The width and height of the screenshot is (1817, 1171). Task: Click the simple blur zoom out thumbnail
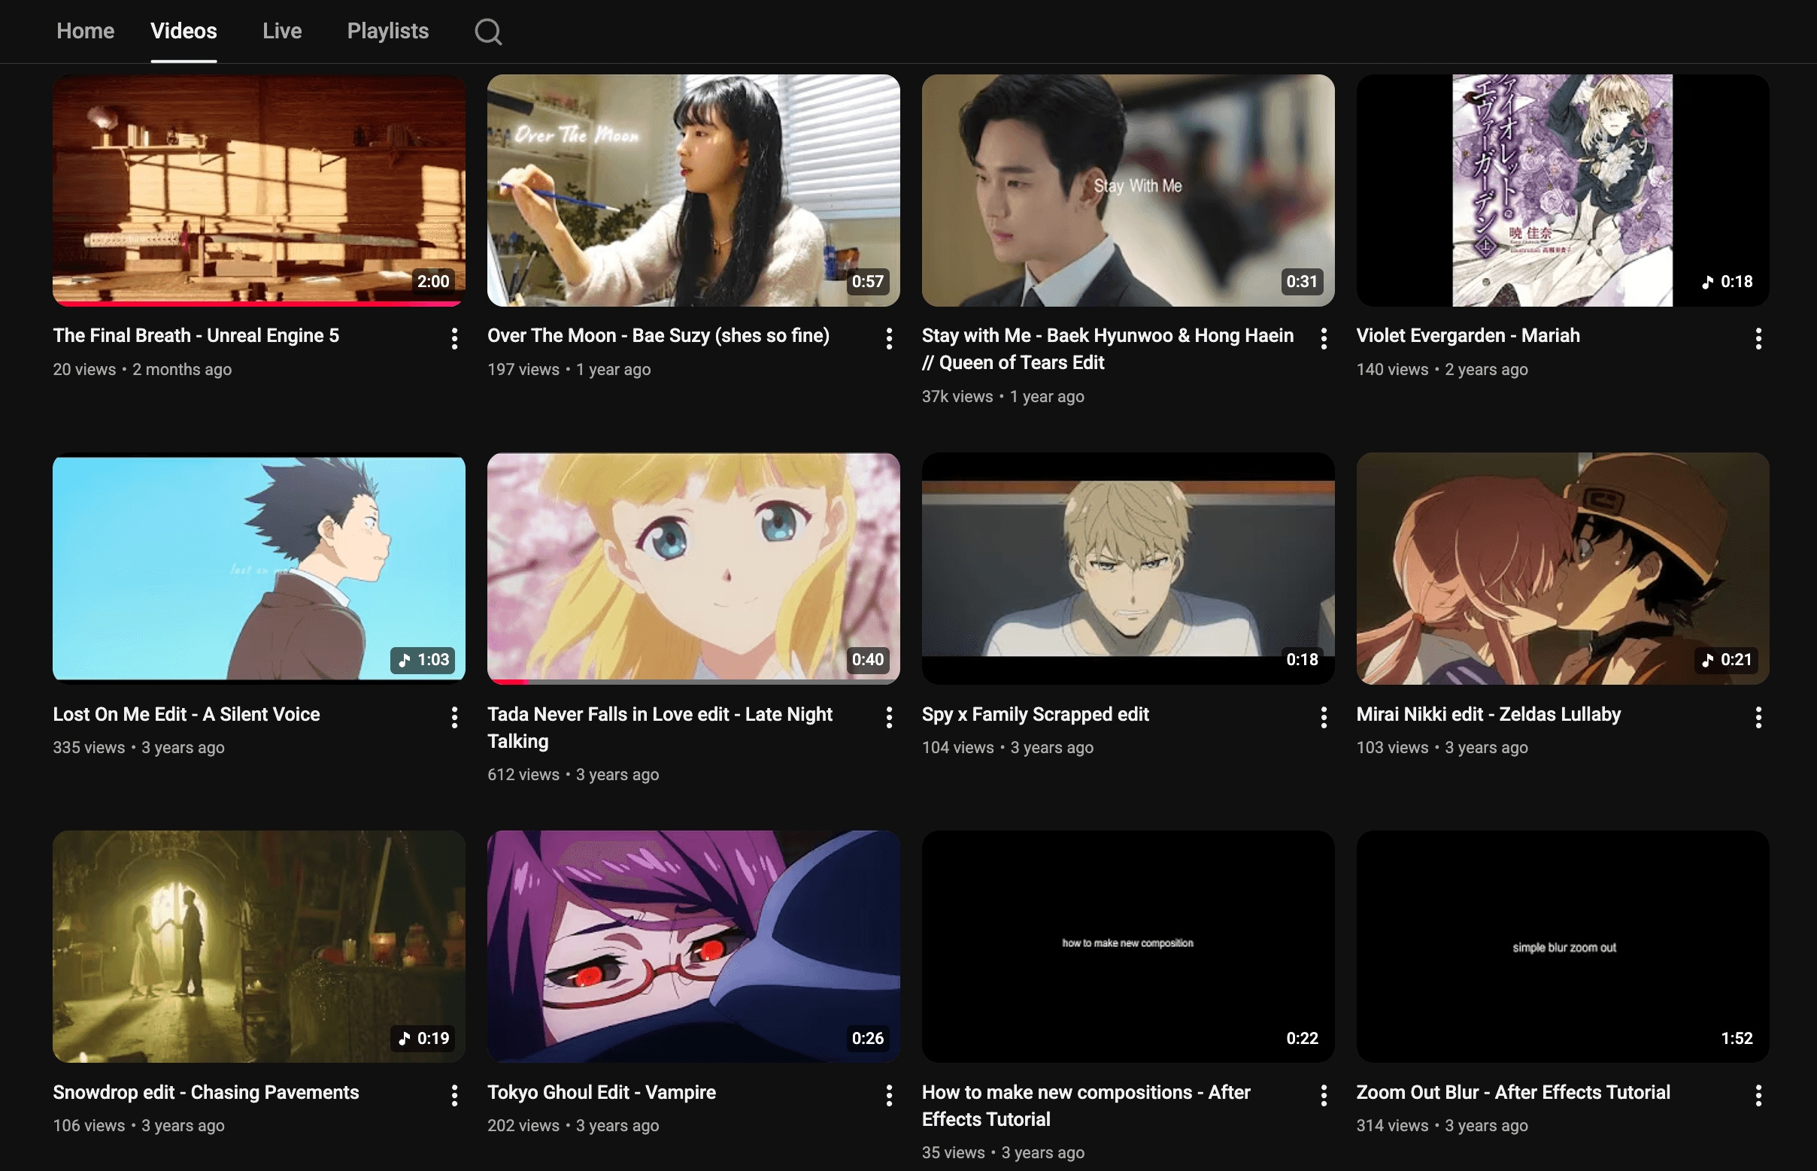[x=1561, y=947]
